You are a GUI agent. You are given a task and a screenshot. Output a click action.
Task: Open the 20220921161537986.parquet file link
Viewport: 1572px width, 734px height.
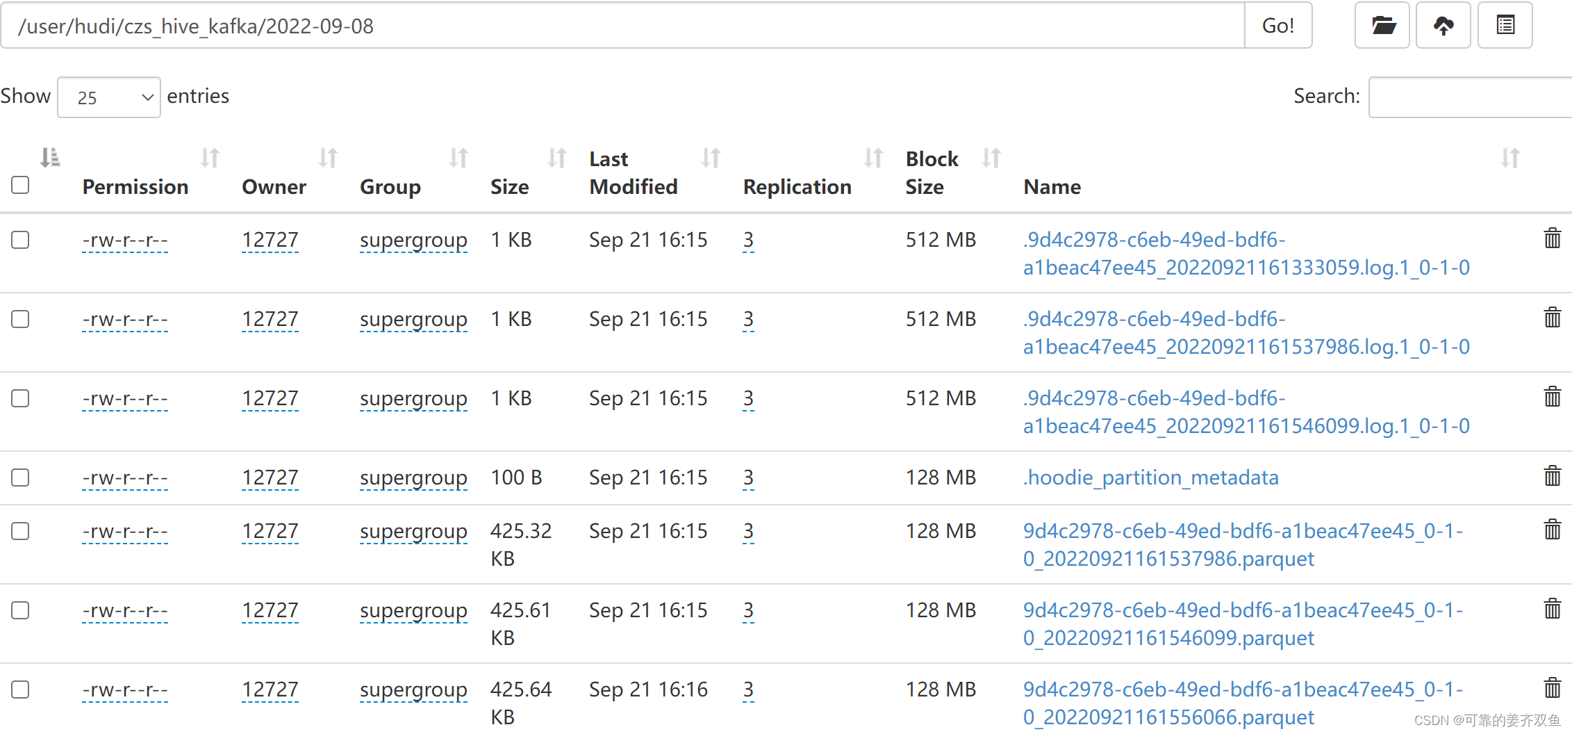tap(1243, 545)
